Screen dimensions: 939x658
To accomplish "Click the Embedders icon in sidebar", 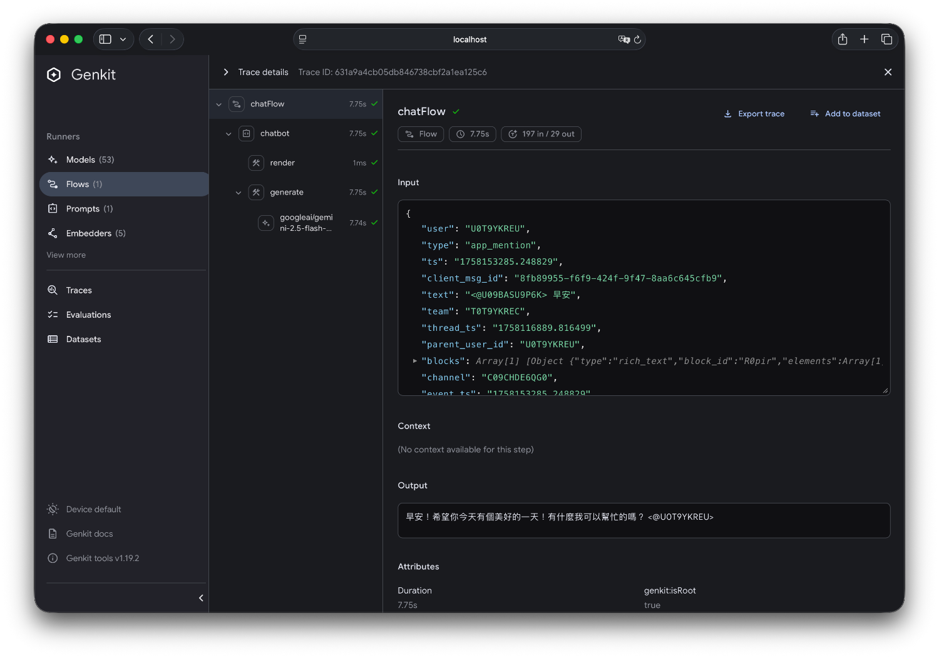I will [x=53, y=233].
